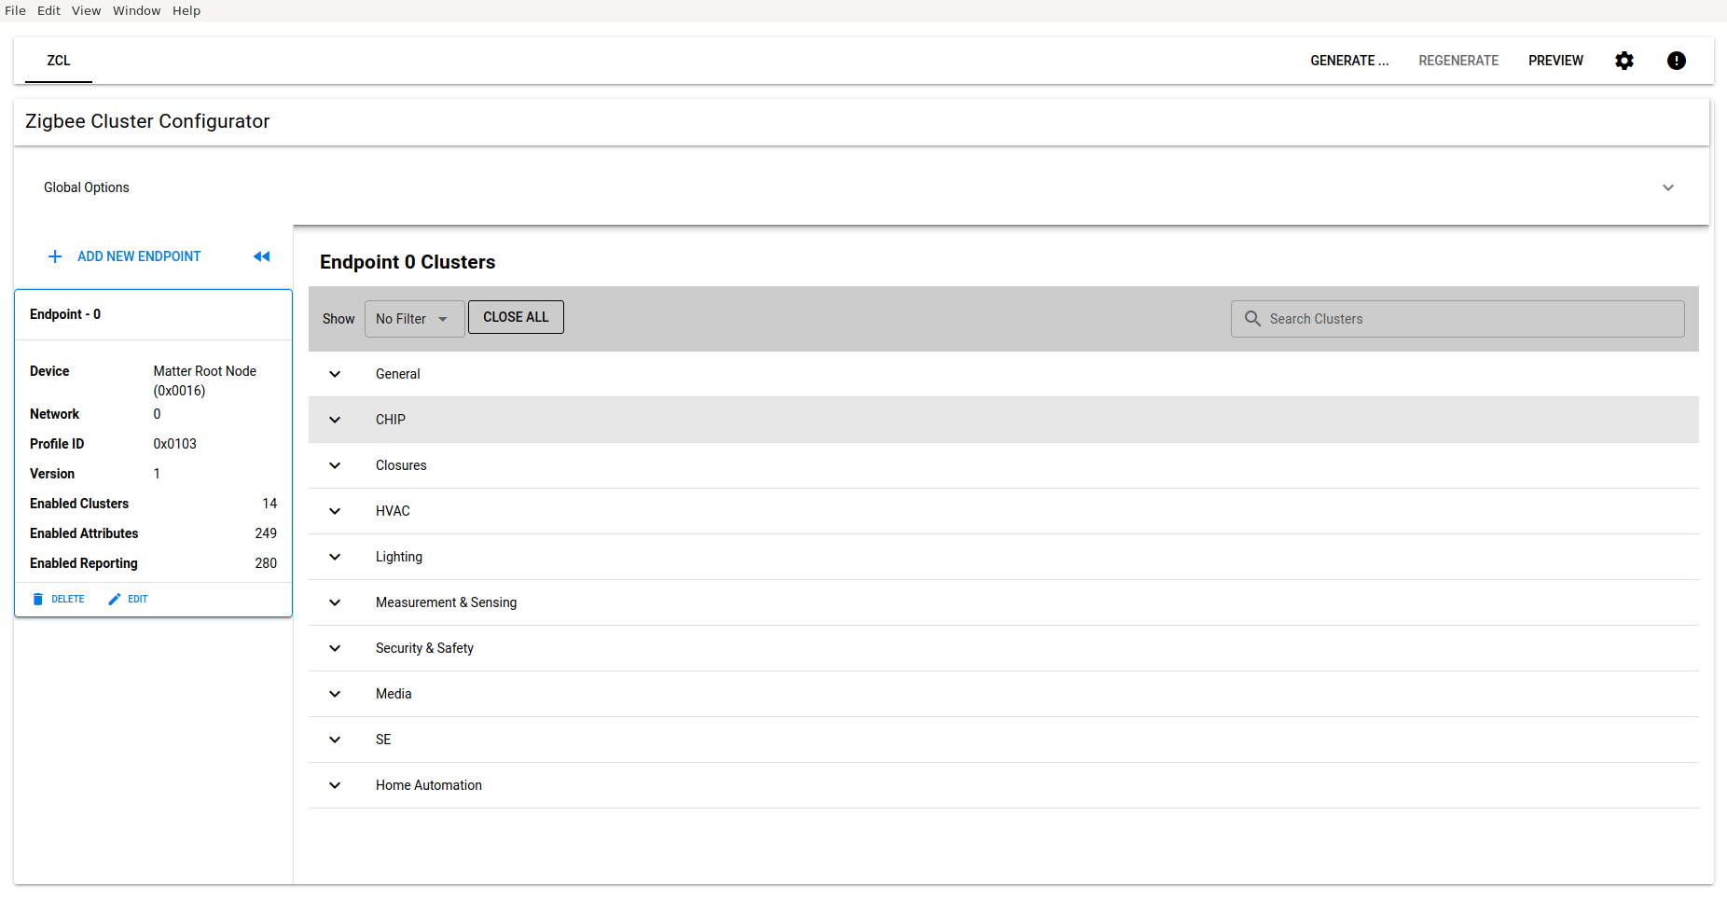Select the ZCL tab

pos(59,61)
